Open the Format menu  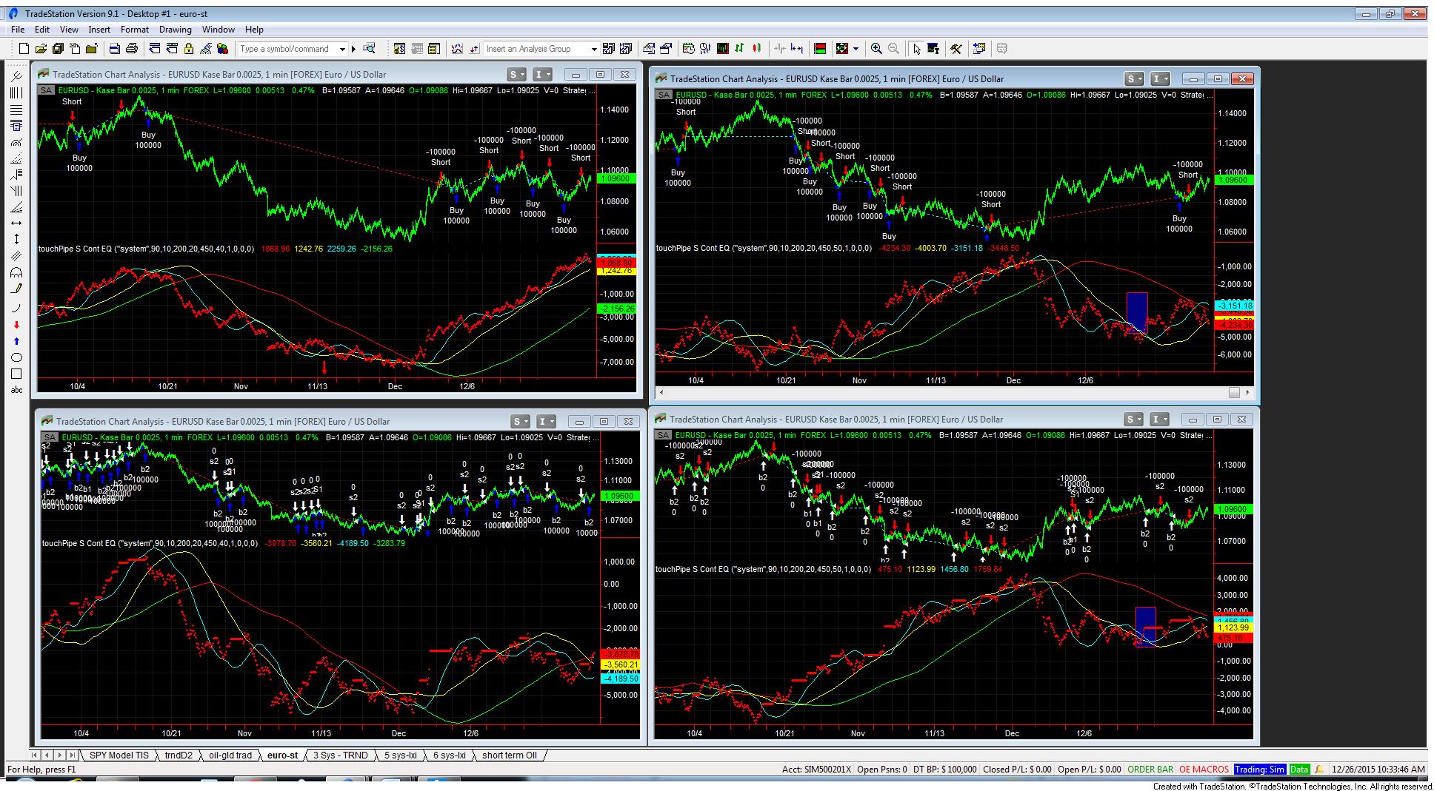135,30
